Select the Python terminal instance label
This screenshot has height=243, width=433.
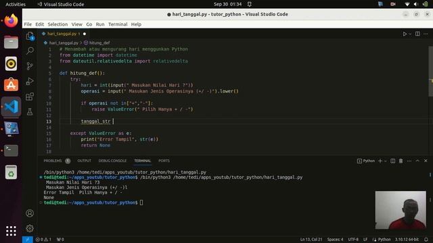366,161
